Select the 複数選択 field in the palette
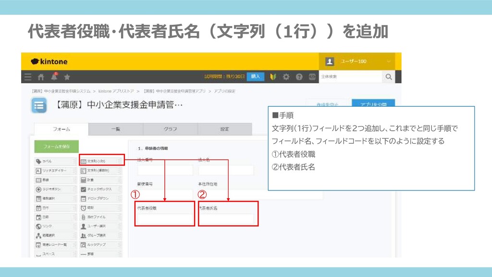This screenshot has height=277, width=492. click(x=55, y=199)
